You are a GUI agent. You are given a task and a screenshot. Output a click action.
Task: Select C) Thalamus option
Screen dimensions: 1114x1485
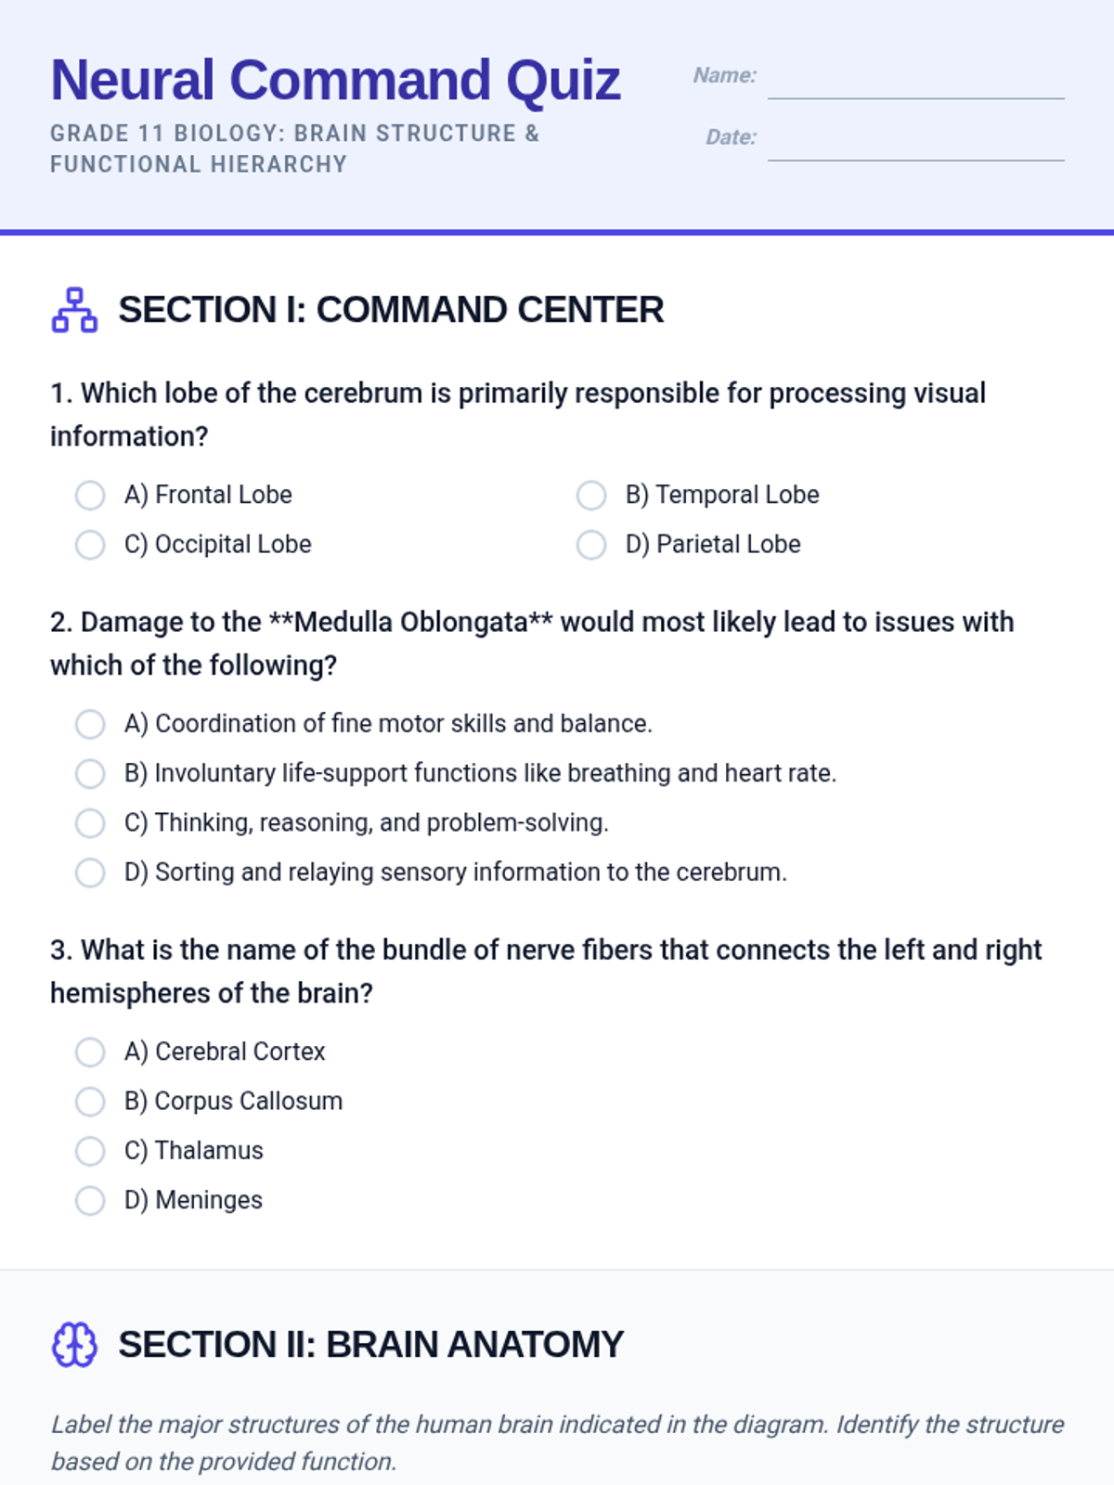[90, 1151]
